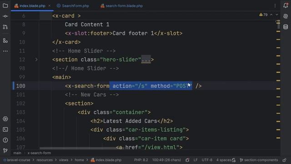291x164 pixels.
Task: Open resources in navigation bar
Action: [x=45, y=160]
